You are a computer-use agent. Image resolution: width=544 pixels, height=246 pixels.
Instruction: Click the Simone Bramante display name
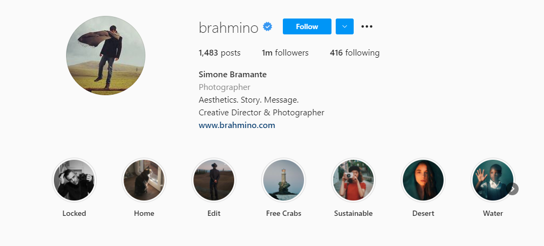233,75
